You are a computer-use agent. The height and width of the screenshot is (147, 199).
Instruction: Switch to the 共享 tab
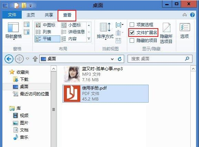point(49,15)
